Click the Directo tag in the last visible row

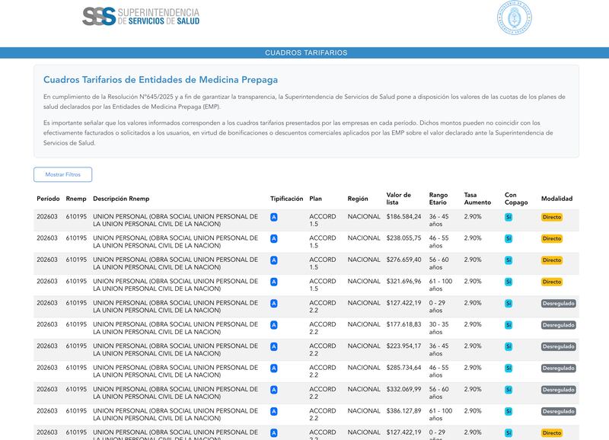[552, 432]
